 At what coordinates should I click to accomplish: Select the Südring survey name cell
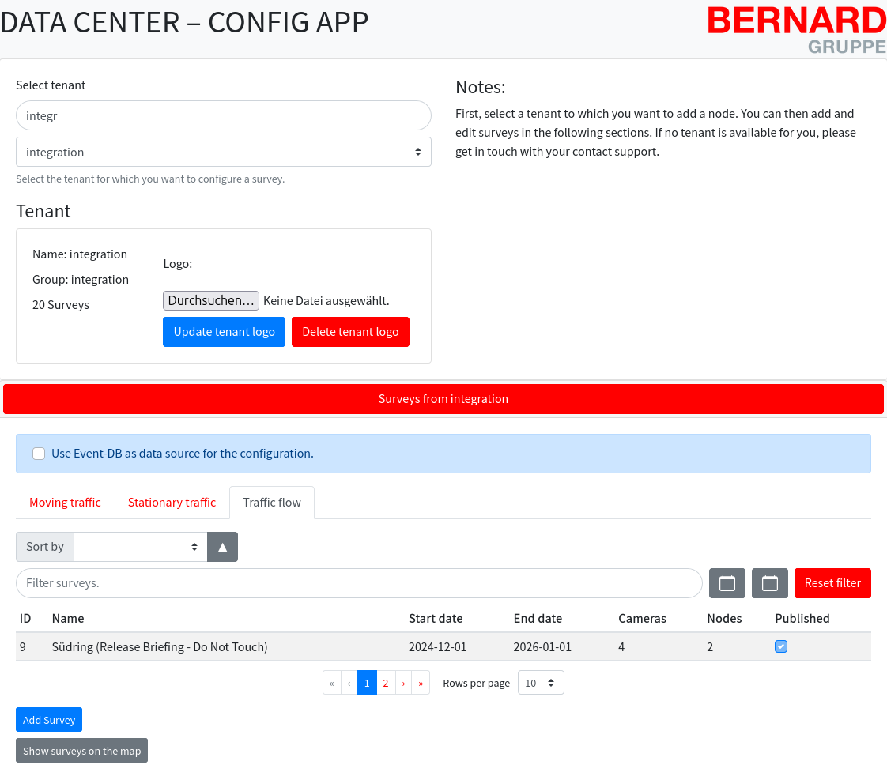[160, 646]
